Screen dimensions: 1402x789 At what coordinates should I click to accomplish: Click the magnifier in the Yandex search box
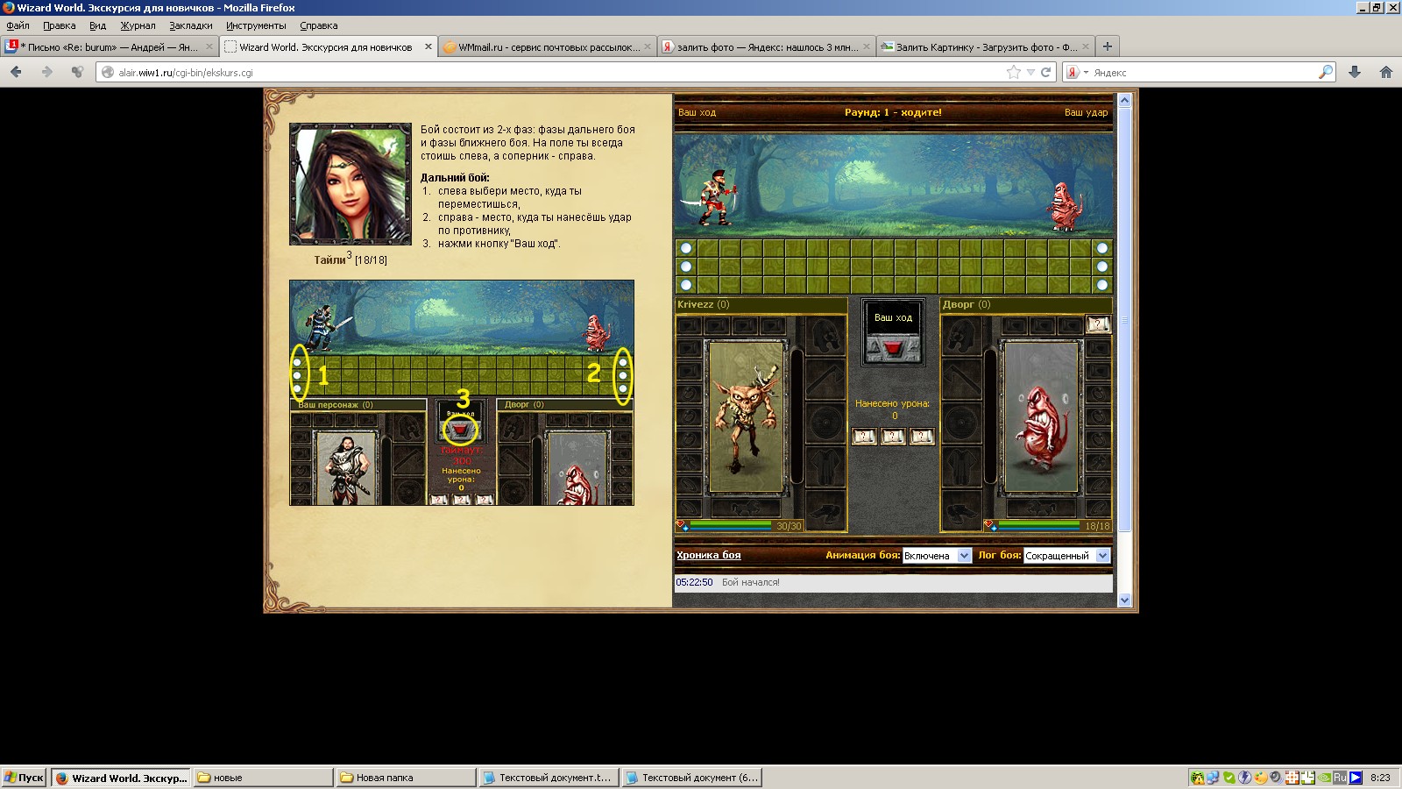tap(1326, 72)
